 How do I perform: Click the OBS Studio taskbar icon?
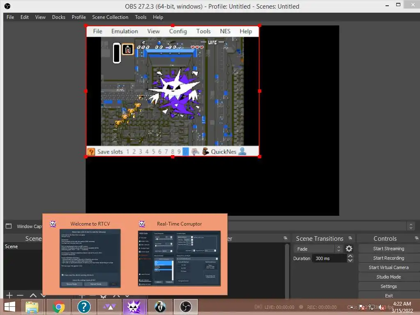coord(186,307)
